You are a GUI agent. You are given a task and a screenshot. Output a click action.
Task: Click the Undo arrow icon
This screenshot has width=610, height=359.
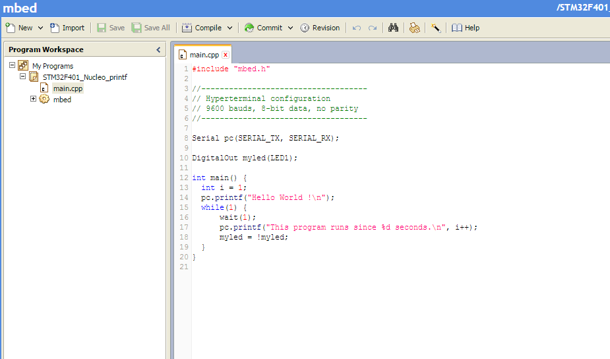coord(357,28)
